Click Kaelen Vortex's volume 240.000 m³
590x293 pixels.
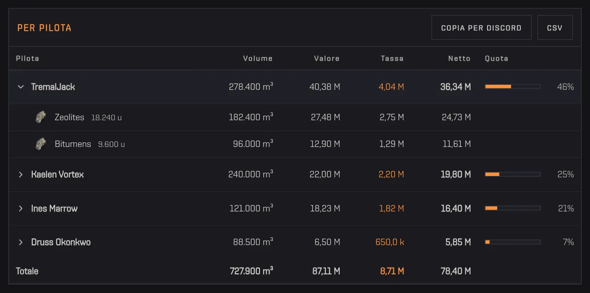click(x=251, y=174)
